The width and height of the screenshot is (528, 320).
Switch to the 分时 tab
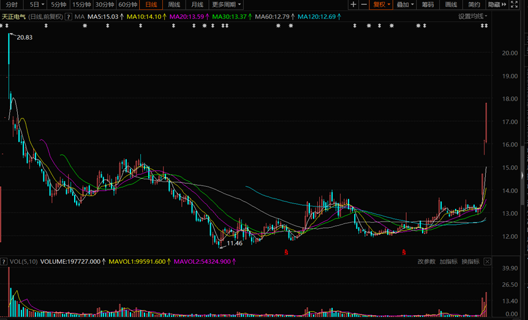pyautogui.click(x=12, y=4)
